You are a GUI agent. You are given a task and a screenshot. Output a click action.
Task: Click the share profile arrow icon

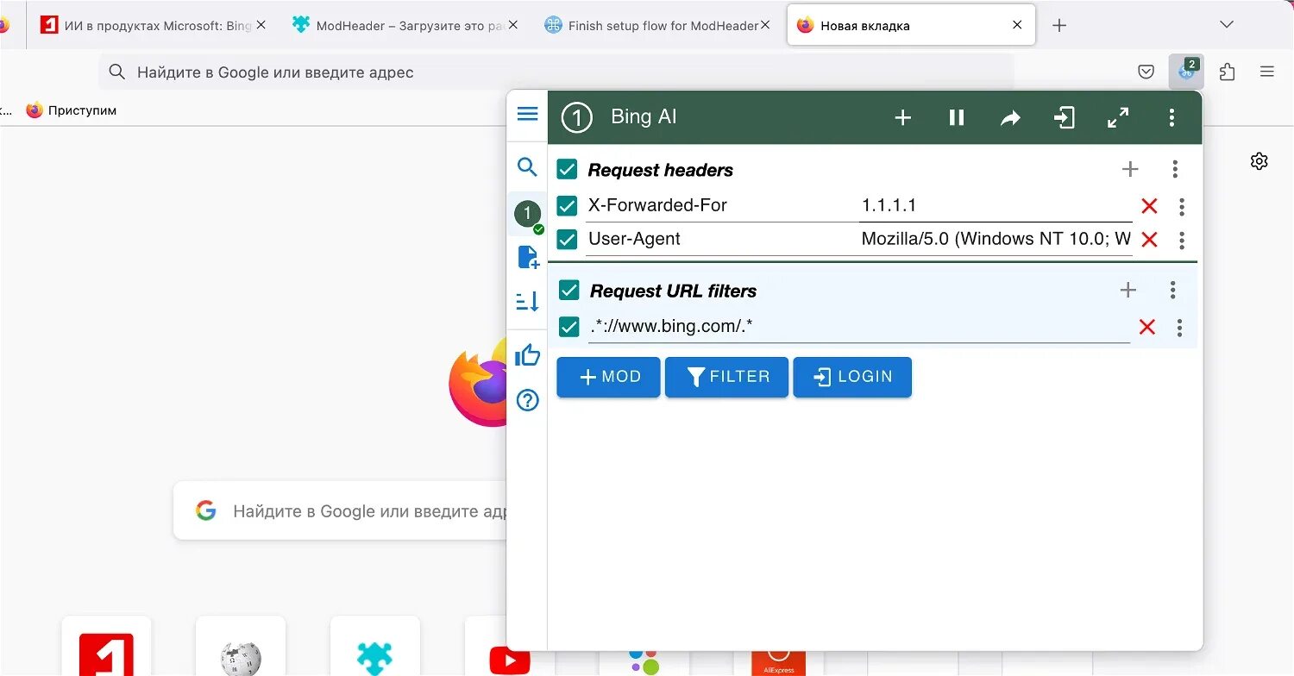click(x=1010, y=118)
